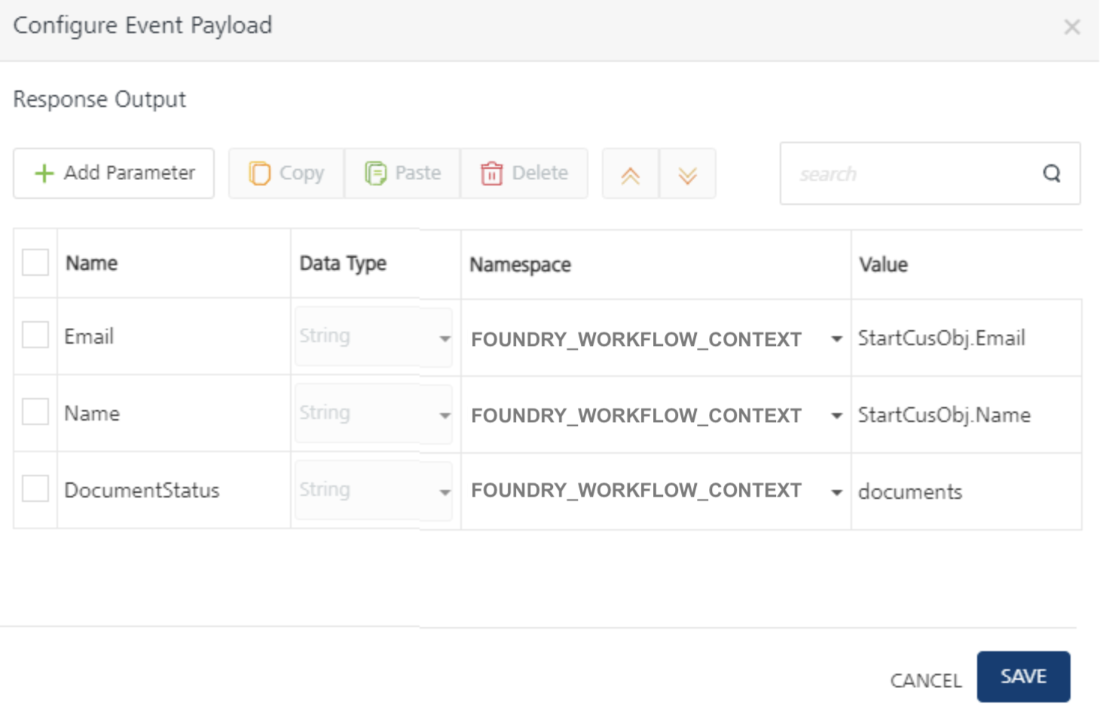Click the Paste toolbar icon

point(375,173)
